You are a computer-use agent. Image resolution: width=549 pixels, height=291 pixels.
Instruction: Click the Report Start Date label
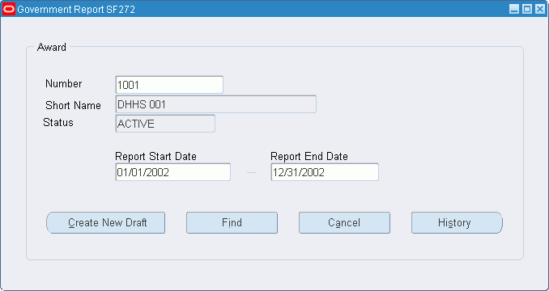(155, 156)
